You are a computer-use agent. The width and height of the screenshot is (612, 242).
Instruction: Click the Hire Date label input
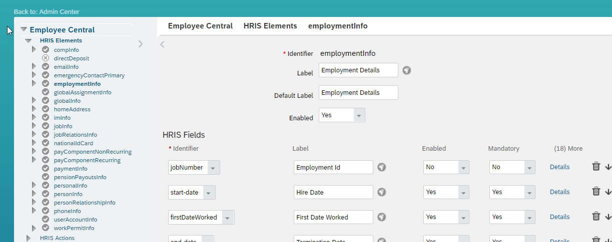[x=333, y=192]
